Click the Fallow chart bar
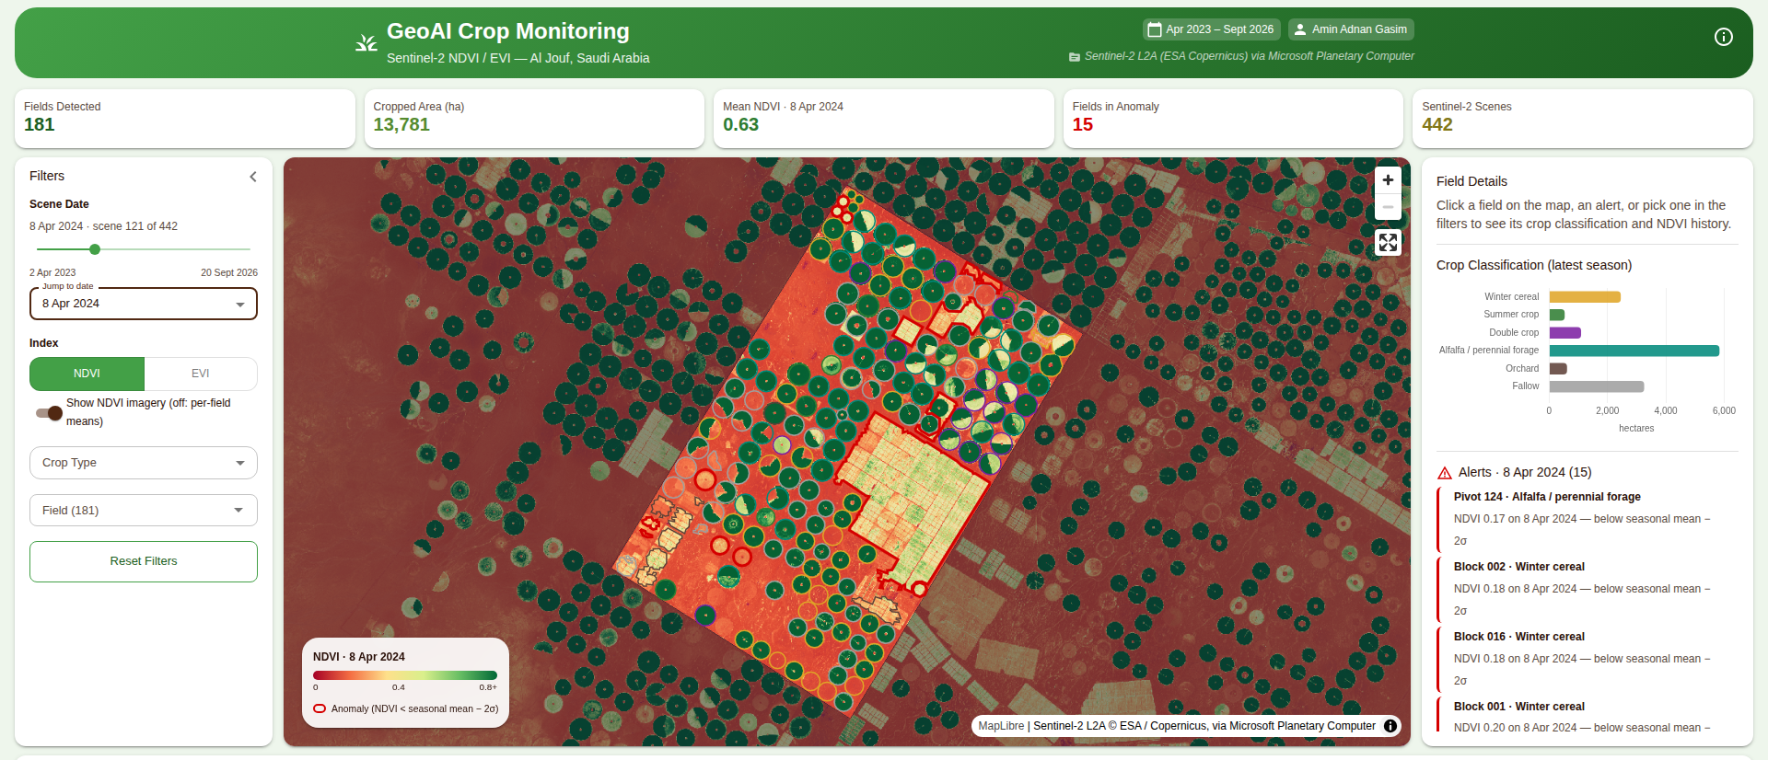Screen dimensions: 1768x760 point(1597,386)
